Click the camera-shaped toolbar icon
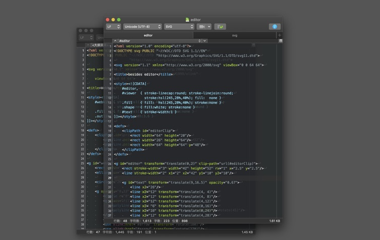Viewport: 380px width, 240px height. [x=202, y=27]
